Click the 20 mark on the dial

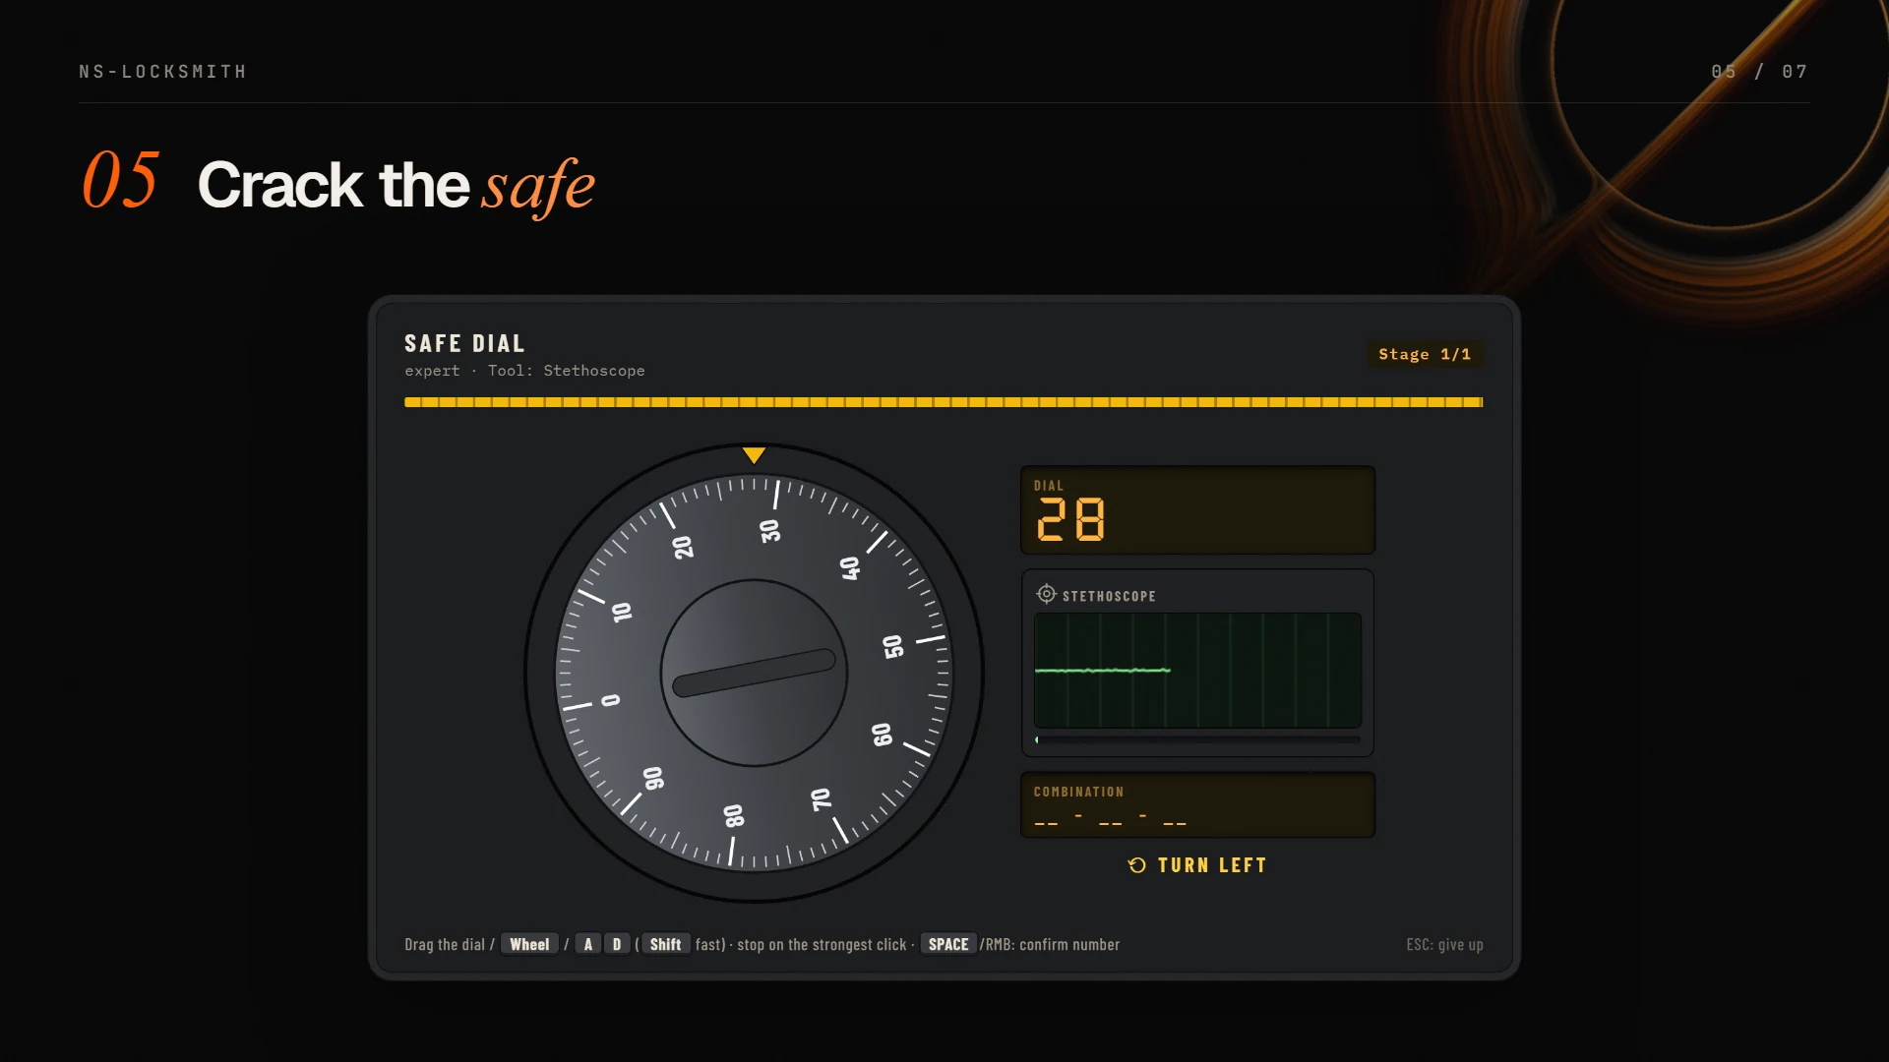click(x=683, y=547)
